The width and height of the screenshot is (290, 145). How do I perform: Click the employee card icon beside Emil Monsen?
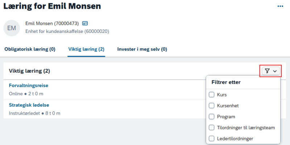coord(85,23)
